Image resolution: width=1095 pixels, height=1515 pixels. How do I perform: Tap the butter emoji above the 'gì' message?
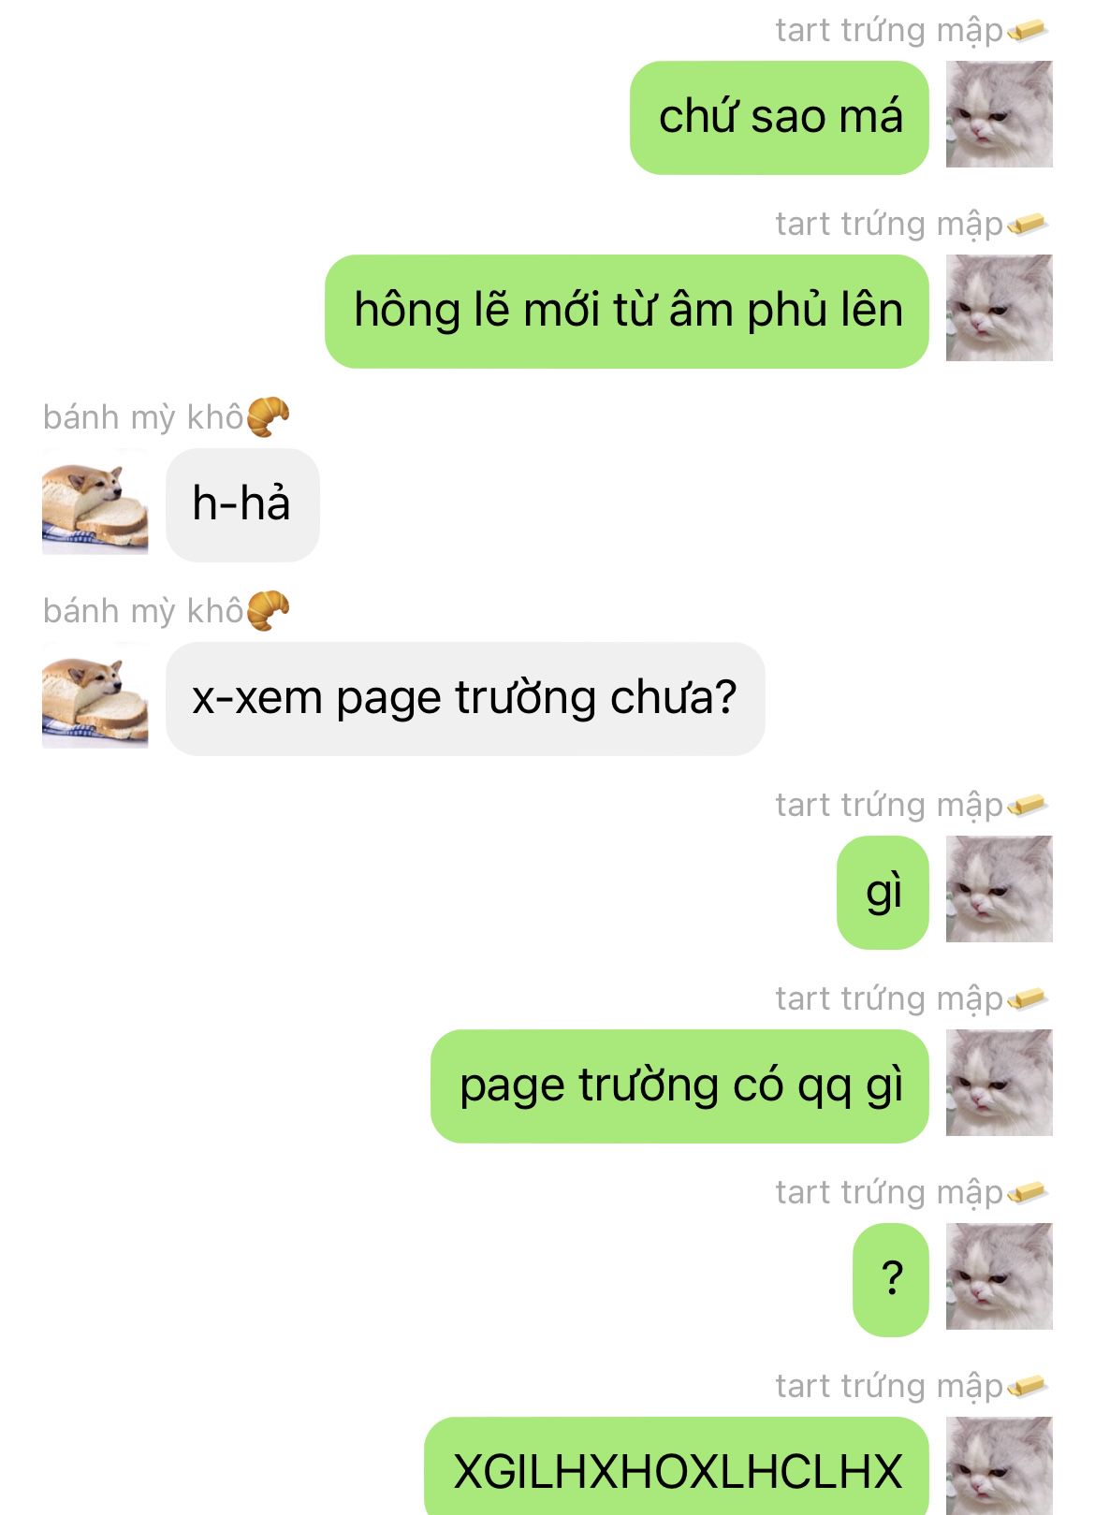pos(1028,806)
